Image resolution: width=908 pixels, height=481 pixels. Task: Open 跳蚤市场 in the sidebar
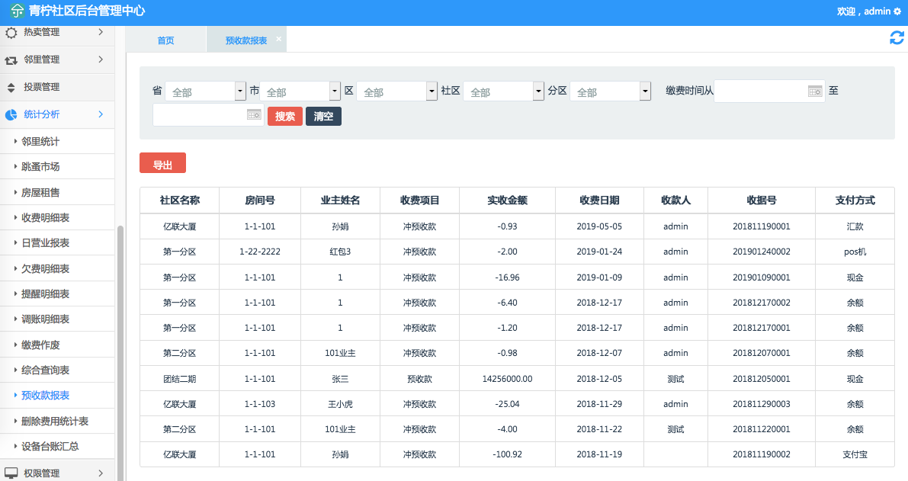coord(40,167)
